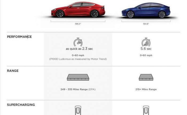Click the 196.0" length label
187x115 pixels.
pyautogui.click(x=78, y=24)
